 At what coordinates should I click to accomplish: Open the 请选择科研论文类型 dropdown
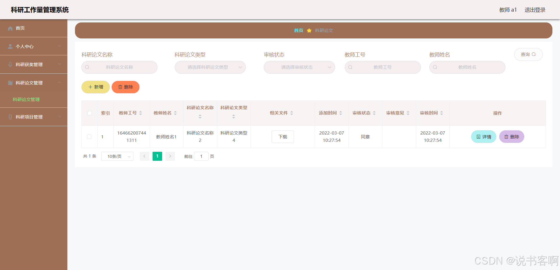[210, 67]
